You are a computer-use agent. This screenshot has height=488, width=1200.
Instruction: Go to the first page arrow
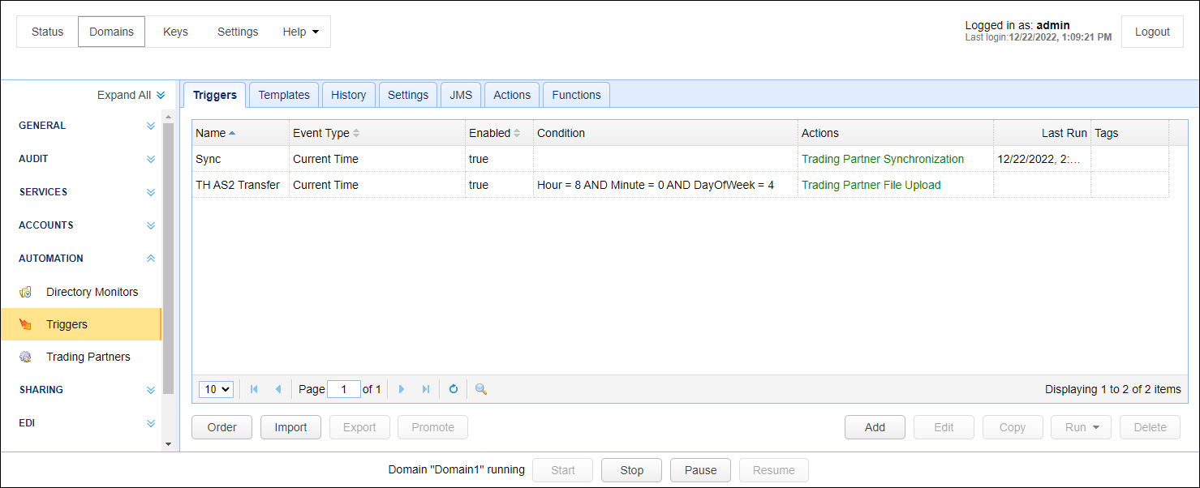coord(254,389)
